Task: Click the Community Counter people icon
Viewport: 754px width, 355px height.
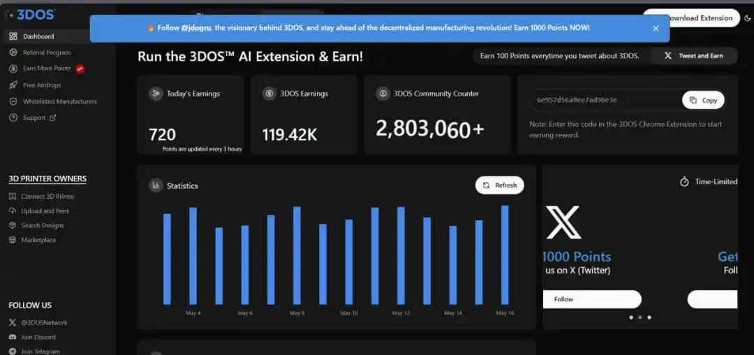Action: coord(383,93)
